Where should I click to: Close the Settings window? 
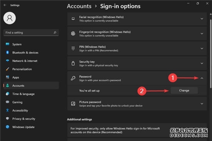tap(207, 3)
